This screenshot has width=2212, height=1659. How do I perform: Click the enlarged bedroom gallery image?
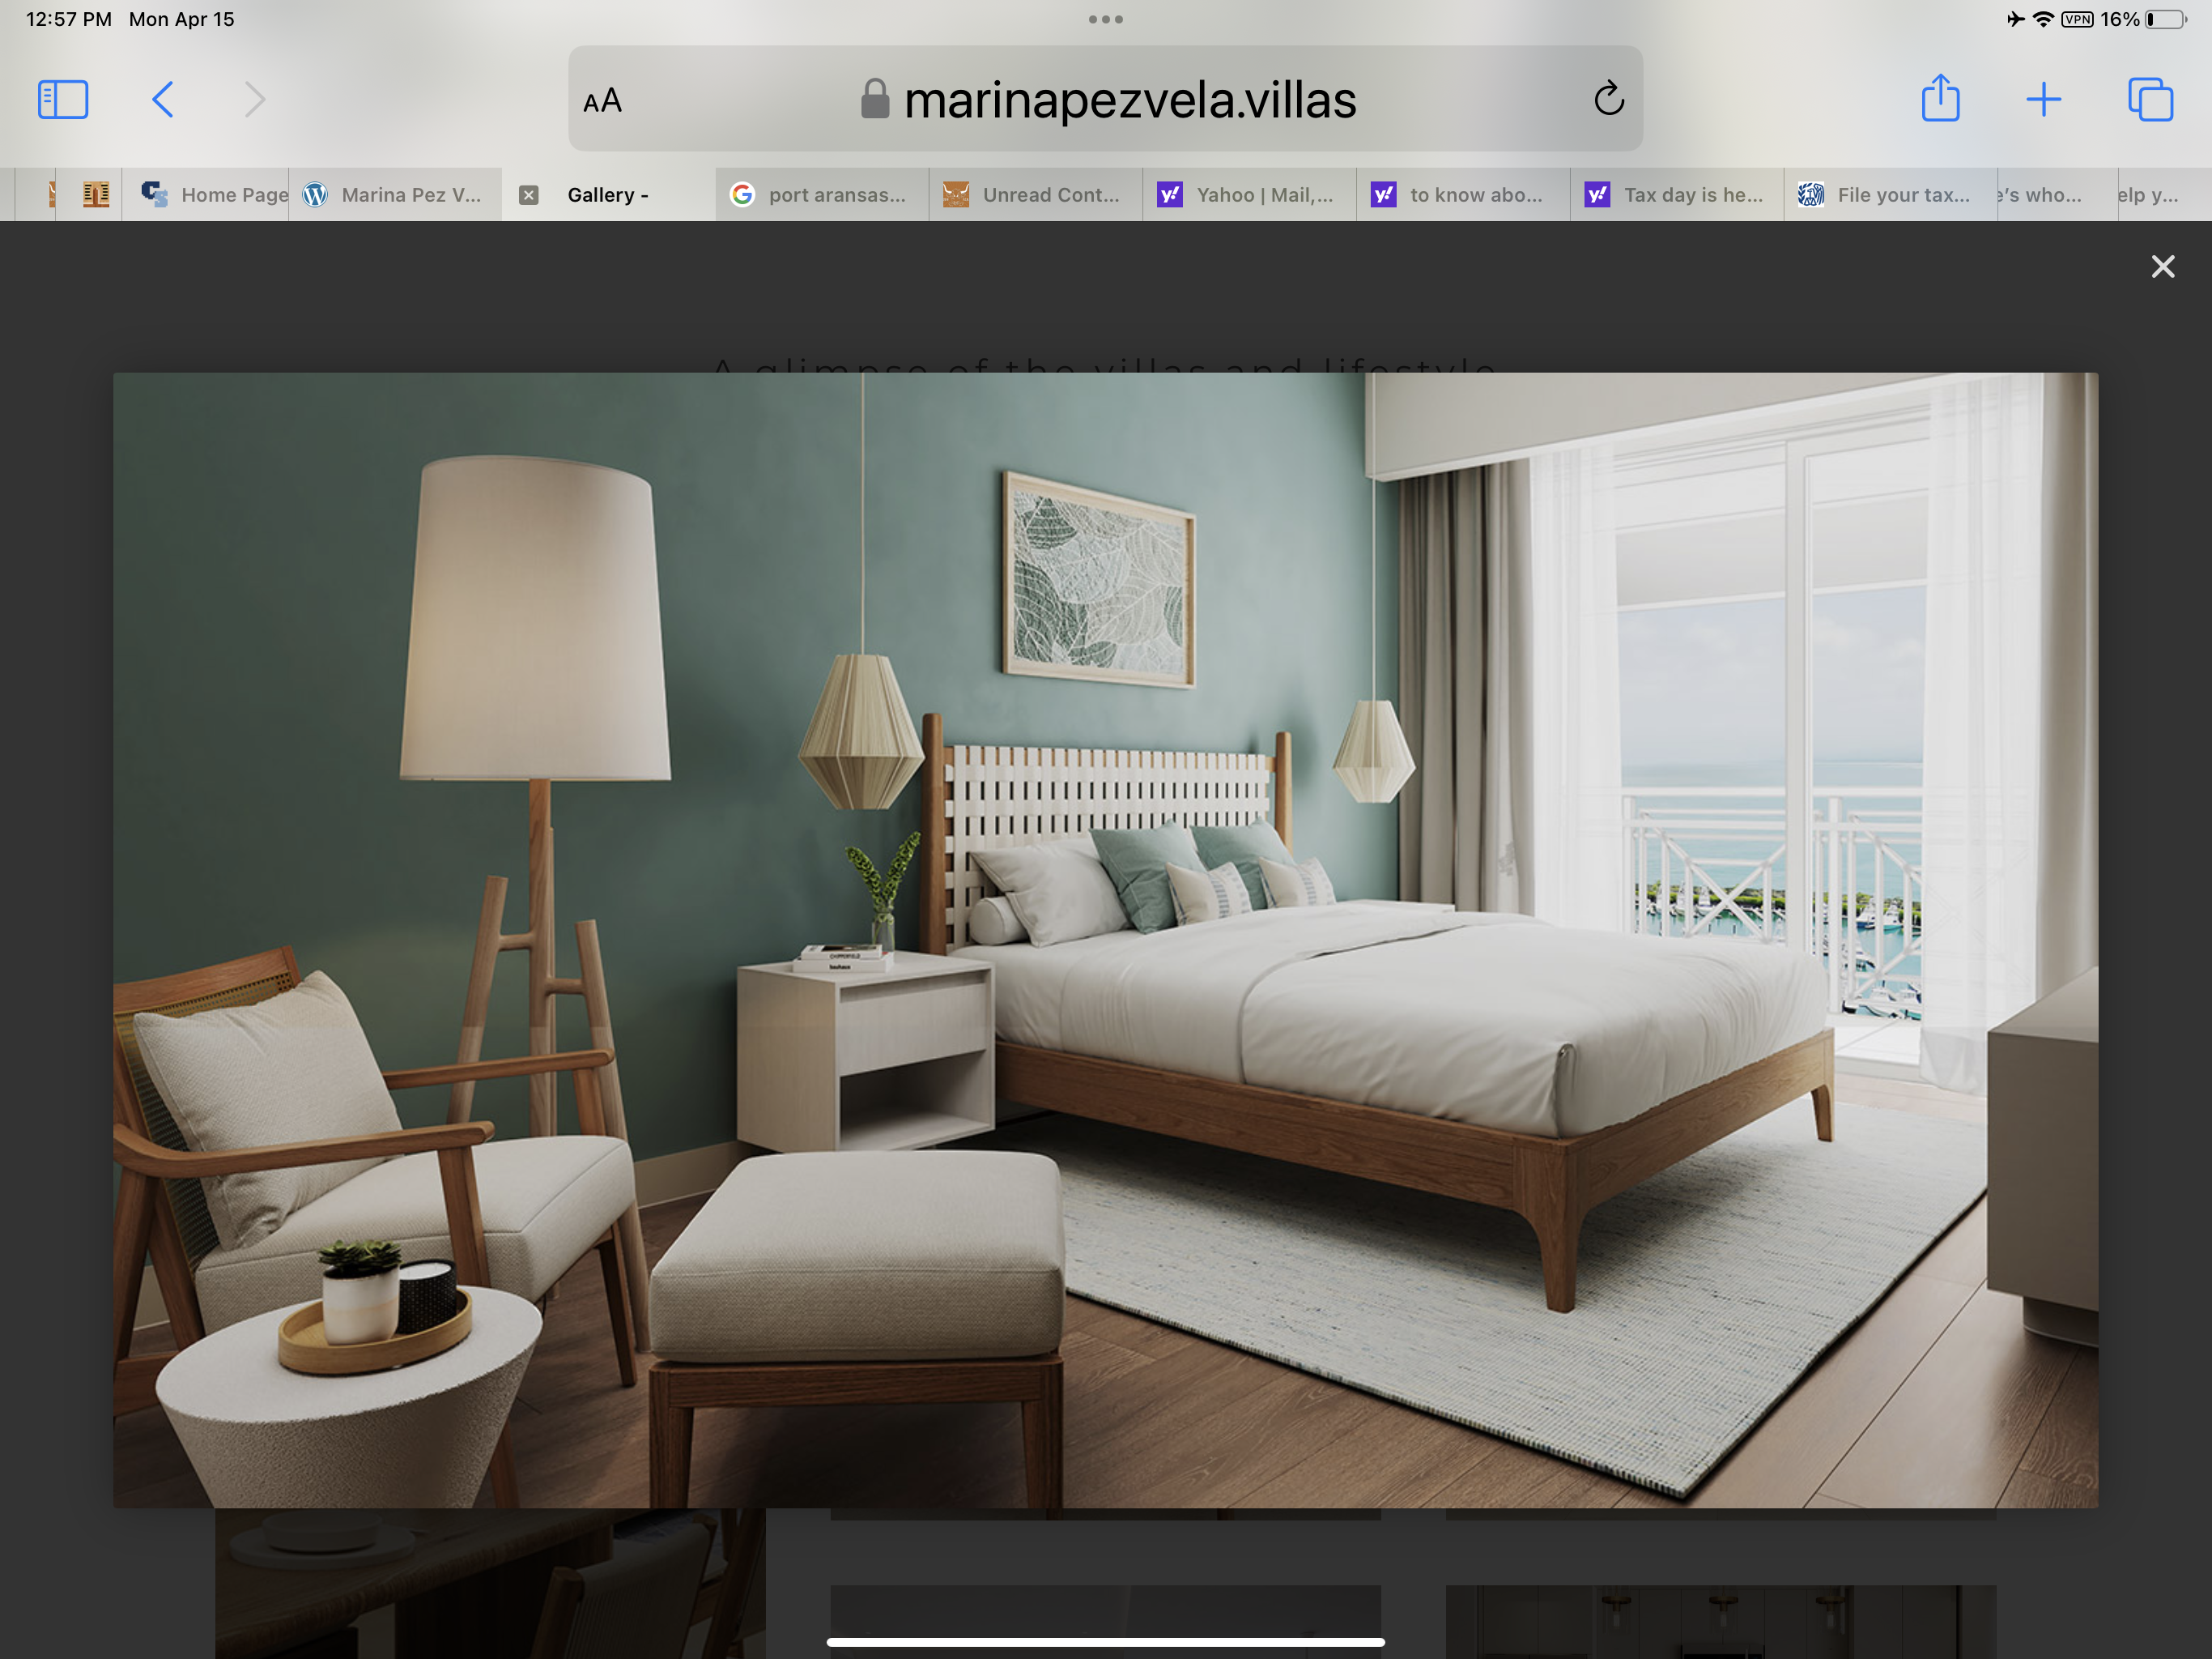1105,940
